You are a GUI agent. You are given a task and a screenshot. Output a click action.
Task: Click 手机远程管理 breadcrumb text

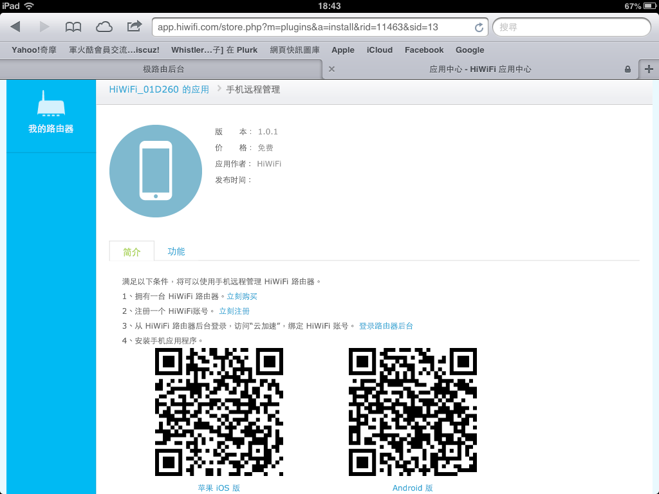click(253, 89)
